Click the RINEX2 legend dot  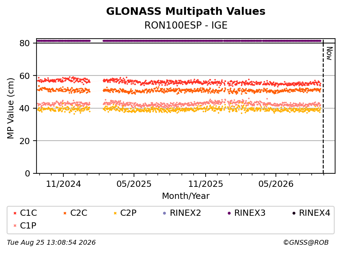pyautogui.click(x=165, y=213)
